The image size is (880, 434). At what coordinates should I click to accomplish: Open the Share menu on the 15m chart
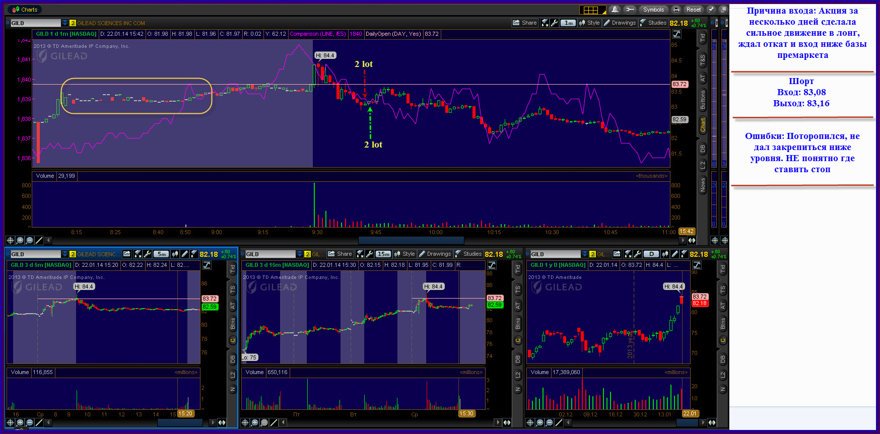pyautogui.click(x=340, y=254)
